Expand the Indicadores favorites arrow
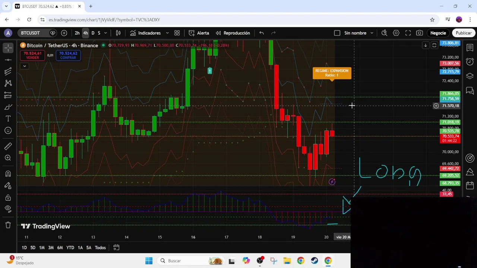 pos(167,33)
